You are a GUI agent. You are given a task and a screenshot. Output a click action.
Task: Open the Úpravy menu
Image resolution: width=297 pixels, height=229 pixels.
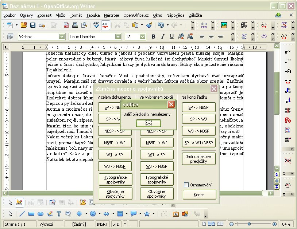click(x=27, y=15)
